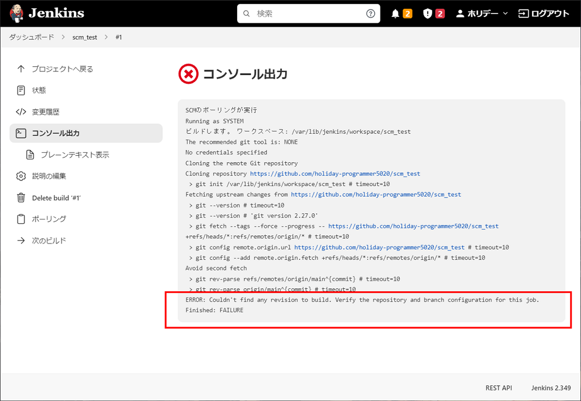Image resolution: width=581 pixels, height=401 pixels.
Task: Expand the chevron after ダッシュボード breadcrumb
Action: click(x=63, y=37)
